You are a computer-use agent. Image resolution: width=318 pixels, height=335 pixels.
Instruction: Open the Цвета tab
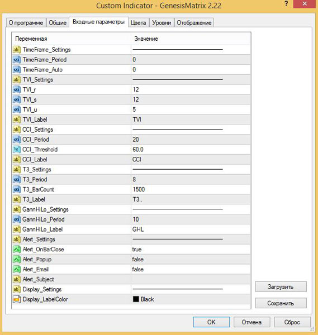click(139, 23)
